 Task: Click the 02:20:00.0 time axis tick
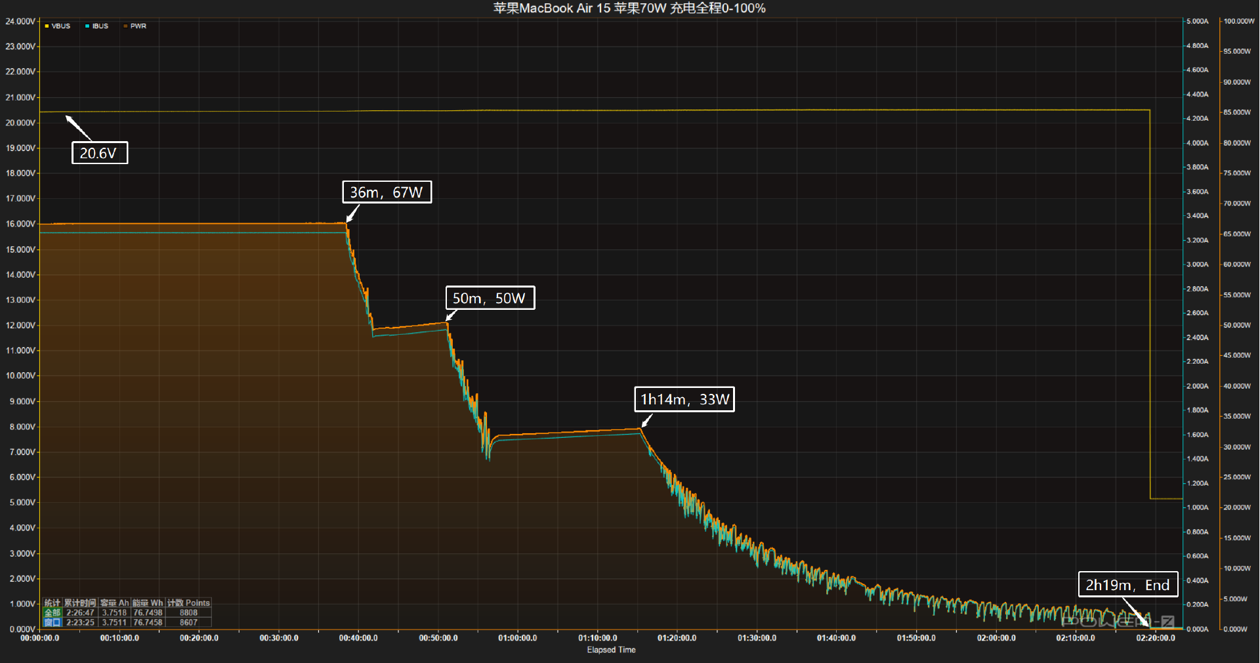coord(1156,638)
